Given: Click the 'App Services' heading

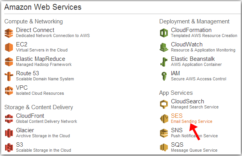Looking at the screenshot, I should click(x=176, y=93).
